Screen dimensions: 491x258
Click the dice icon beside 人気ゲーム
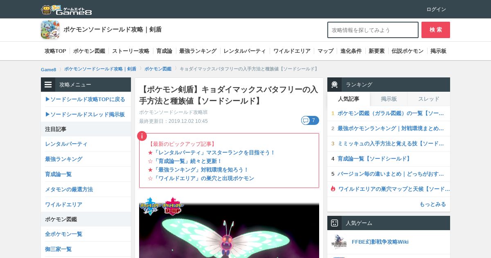click(335, 223)
